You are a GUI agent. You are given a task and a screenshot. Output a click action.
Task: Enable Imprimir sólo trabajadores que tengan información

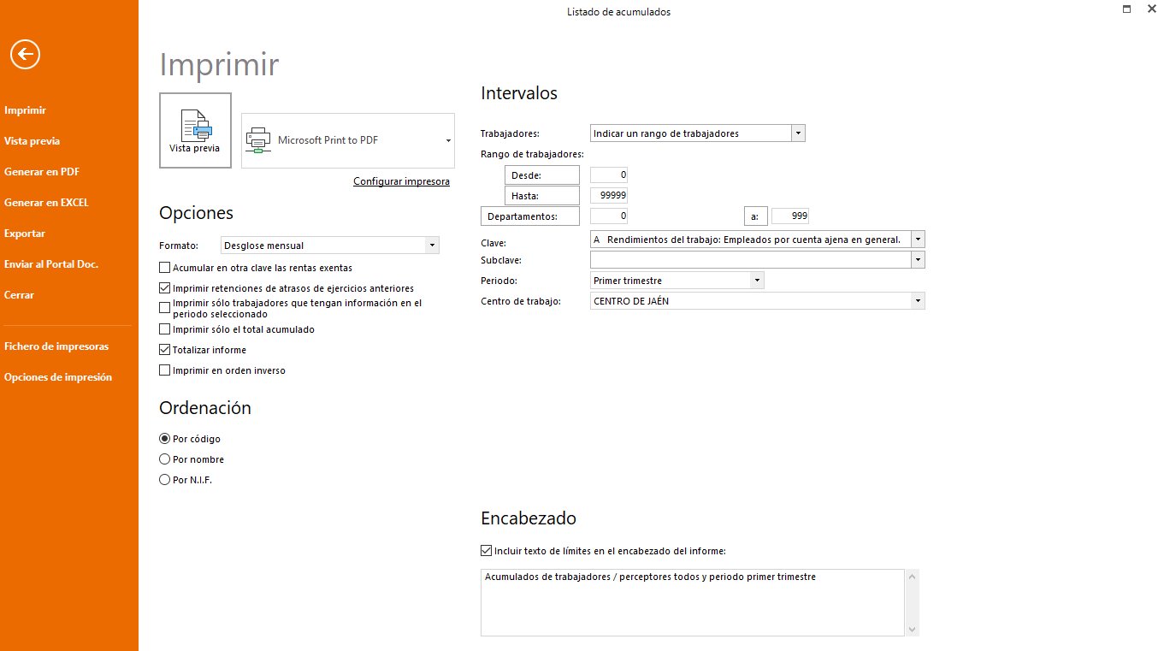pos(165,308)
